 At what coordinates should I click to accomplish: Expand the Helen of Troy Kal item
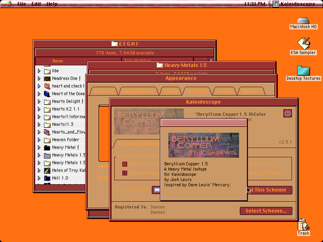click(39, 170)
